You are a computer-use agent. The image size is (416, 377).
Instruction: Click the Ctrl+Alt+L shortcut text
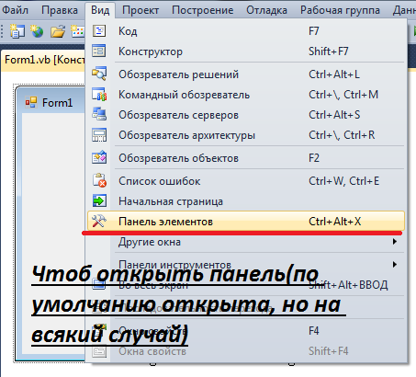[x=334, y=74]
